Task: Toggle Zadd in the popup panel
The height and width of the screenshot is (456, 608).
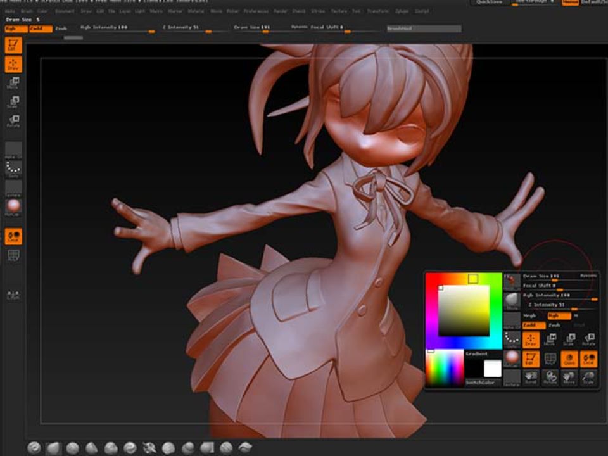Action: (533, 326)
